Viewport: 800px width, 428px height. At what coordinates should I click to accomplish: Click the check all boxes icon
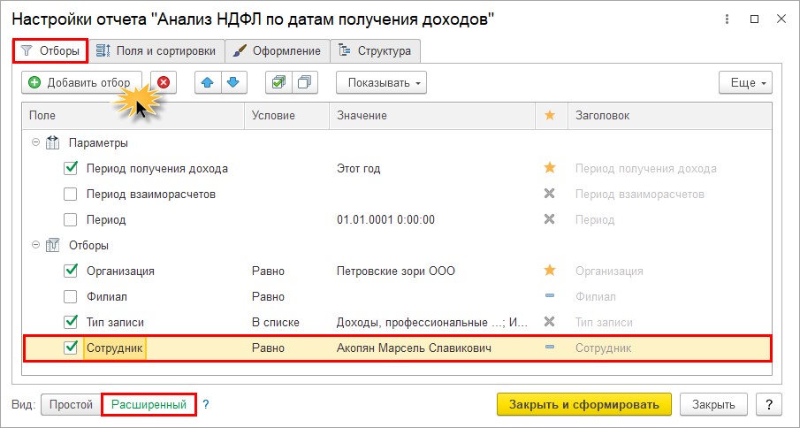[x=278, y=82]
